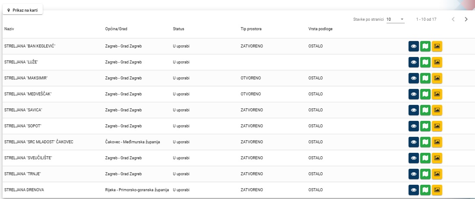Click the previous page arrow
The width and height of the screenshot is (475, 199).
453,19
